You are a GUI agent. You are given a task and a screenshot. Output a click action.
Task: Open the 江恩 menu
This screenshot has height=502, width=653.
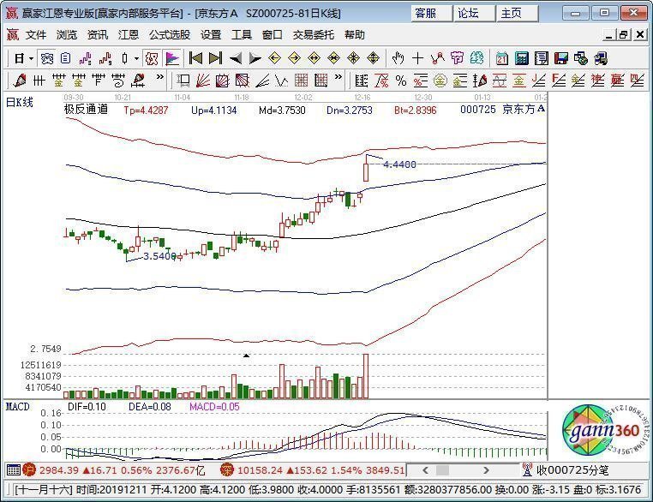point(129,35)
